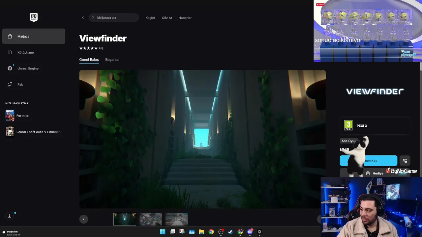
Task: Open the Mağaza store section
Action: pos(34,36)
